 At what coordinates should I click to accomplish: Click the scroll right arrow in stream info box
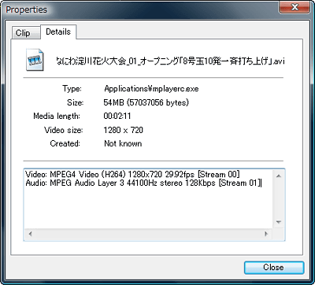click(266, 234)
